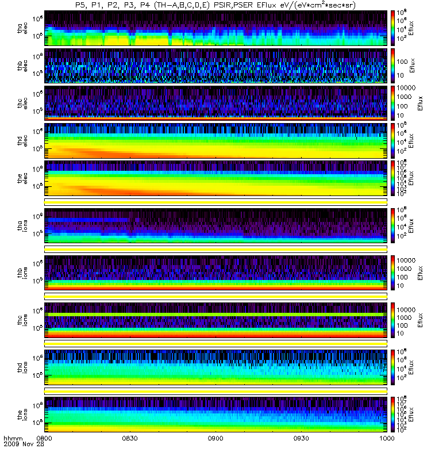Select the 'thd ions' axis label
This screenshot has height=460, width=431.
pyautogui.click(x=22, y=367)
